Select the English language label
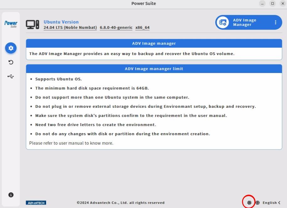Screen dimensions: 287x208 click(270, 202)
